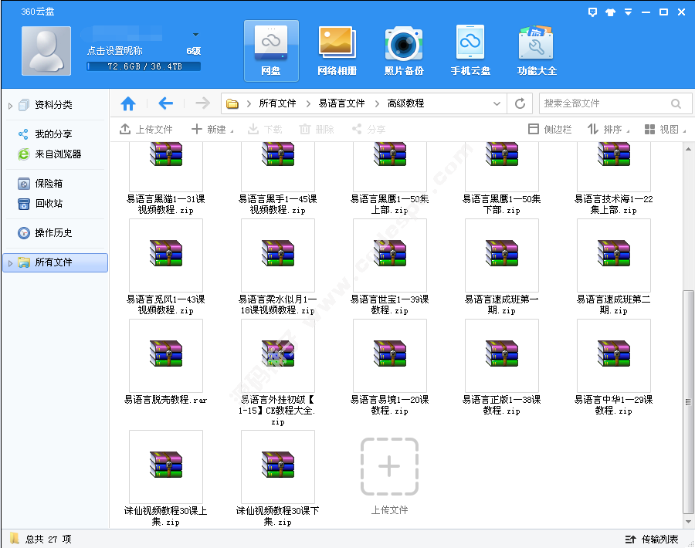Open 回收站 in sidebar
Viewport: 695px width, 548px height.
click(x=49, y=204)
